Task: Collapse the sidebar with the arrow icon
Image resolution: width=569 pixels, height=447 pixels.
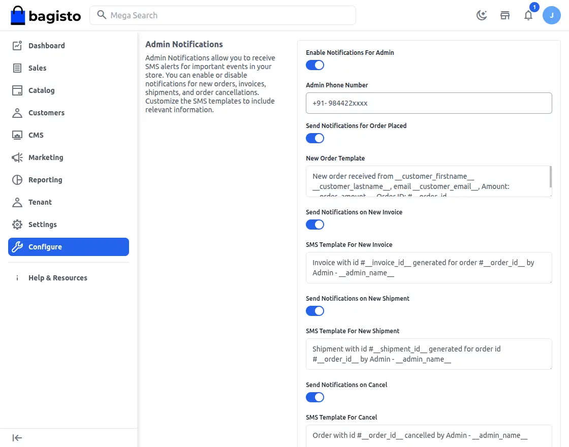Action: click(17, 438)
